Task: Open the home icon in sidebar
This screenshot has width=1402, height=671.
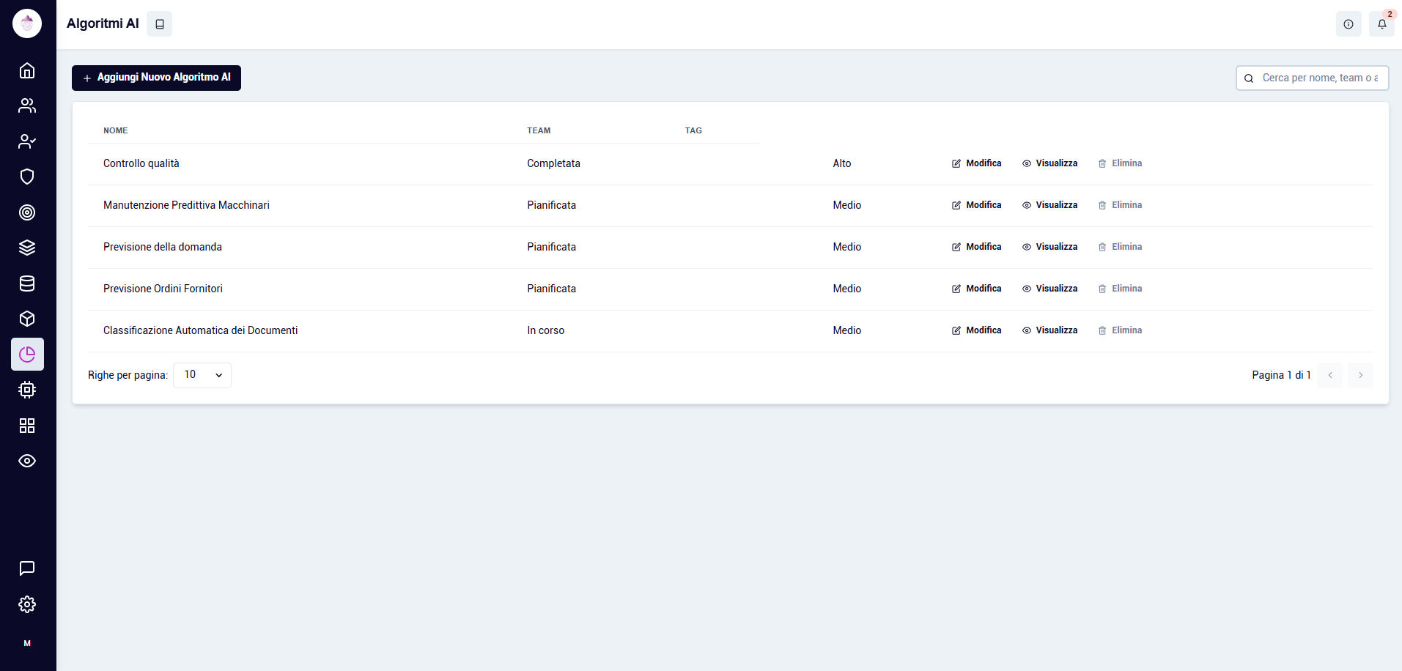Action: (x=27, y=70)
